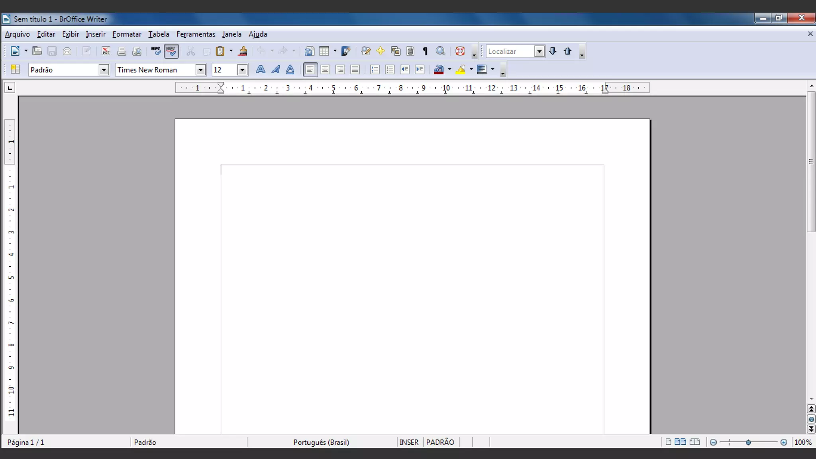The image size is (816, 459).
Task: Click the Open document folder icon
Action: [37, 51]
